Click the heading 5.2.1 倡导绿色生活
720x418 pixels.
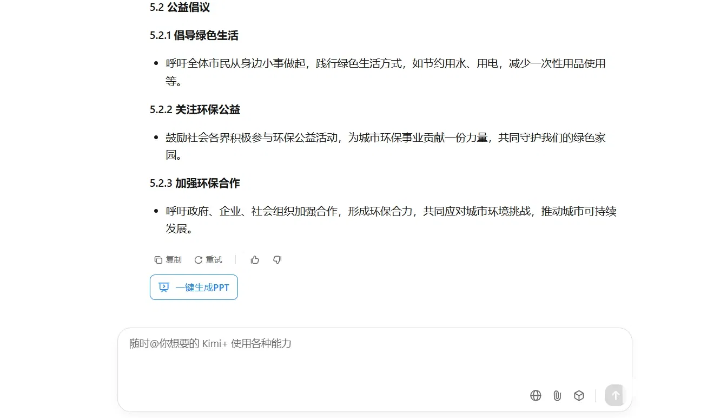[194, 36]
